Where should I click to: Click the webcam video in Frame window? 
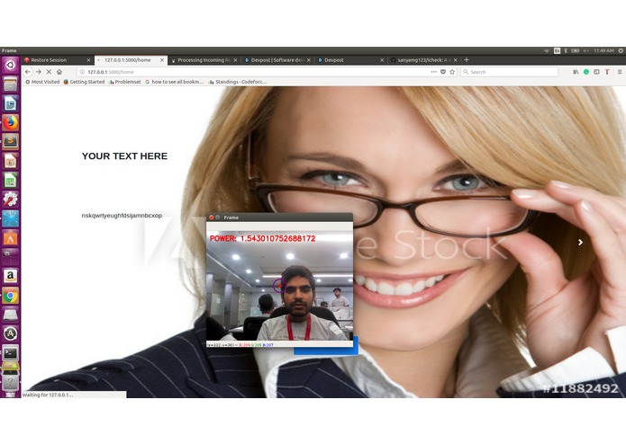279,286
